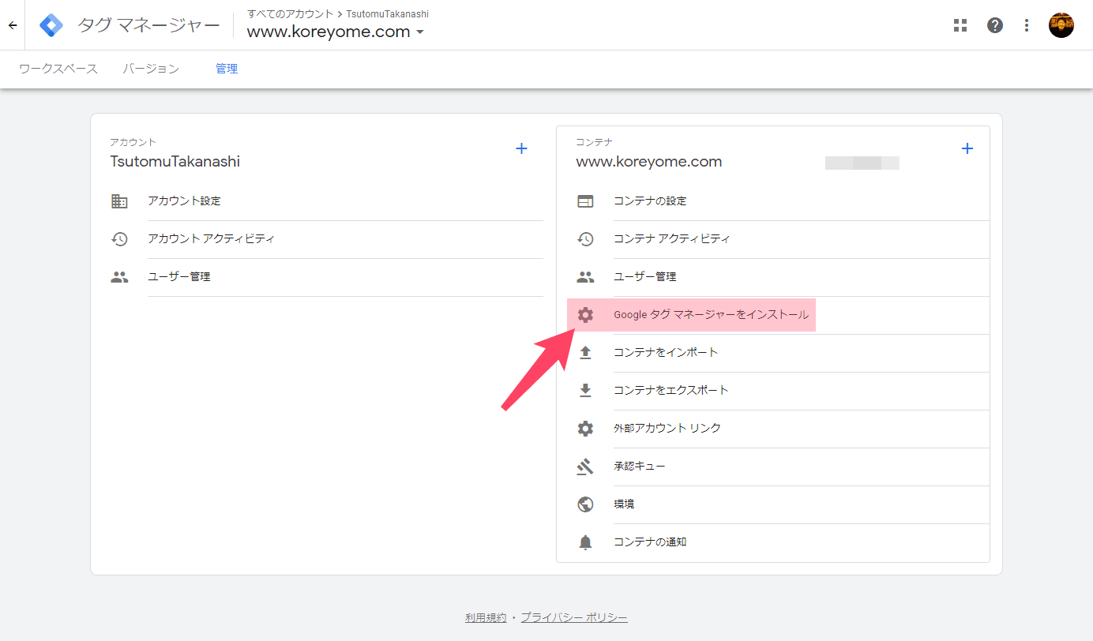Open the help question mark icon
The image size is (1093, 641).
(995, 25)
